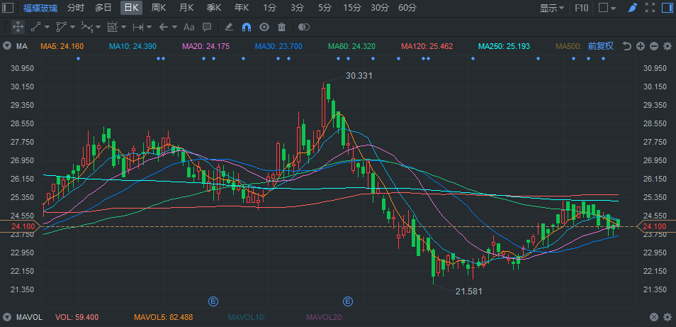Select the eraser tool
The image size is (676, 327).
pyautogui.click(x=229, y=27)
